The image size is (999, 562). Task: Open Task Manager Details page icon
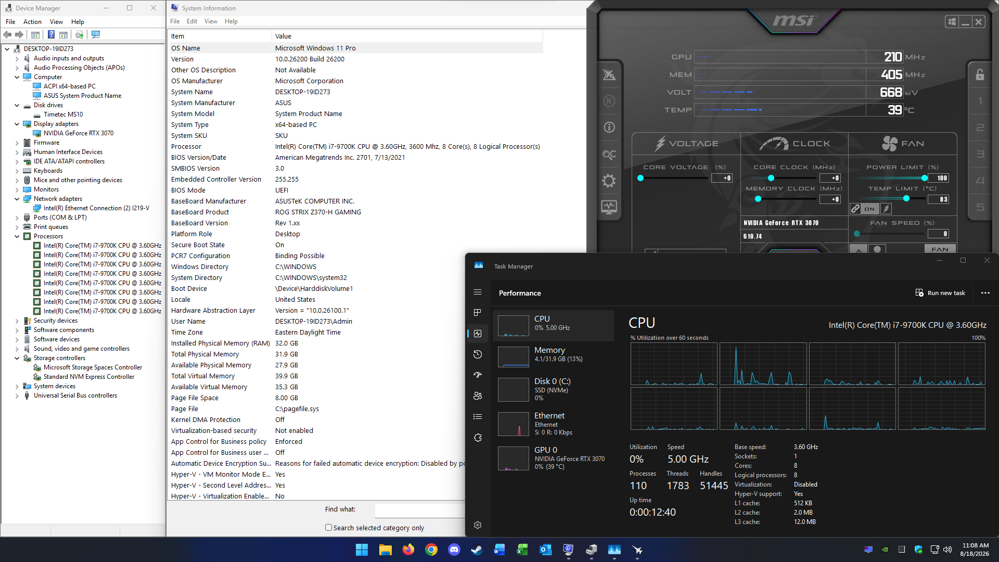[x=478, y=417]
